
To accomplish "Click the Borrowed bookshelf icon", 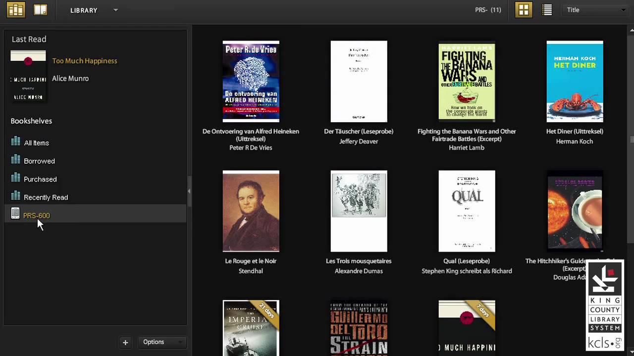I will pyautogui.click(x=15, y=160).
